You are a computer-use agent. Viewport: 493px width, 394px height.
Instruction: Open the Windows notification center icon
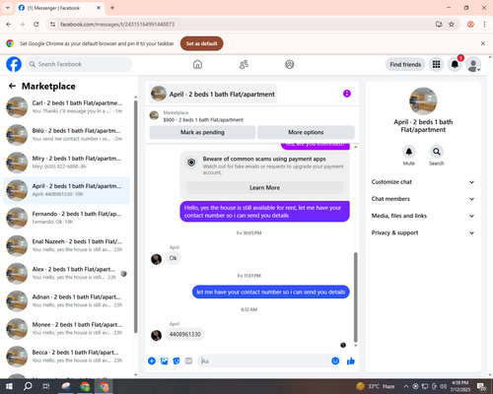pos(482,386)
